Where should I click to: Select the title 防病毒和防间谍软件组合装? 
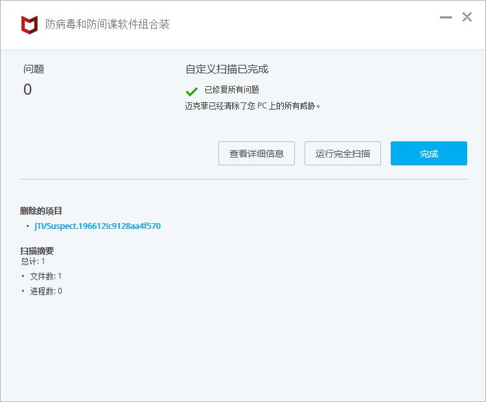coord(107,24)
